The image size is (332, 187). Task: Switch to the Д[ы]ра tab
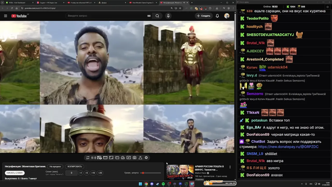112,3
